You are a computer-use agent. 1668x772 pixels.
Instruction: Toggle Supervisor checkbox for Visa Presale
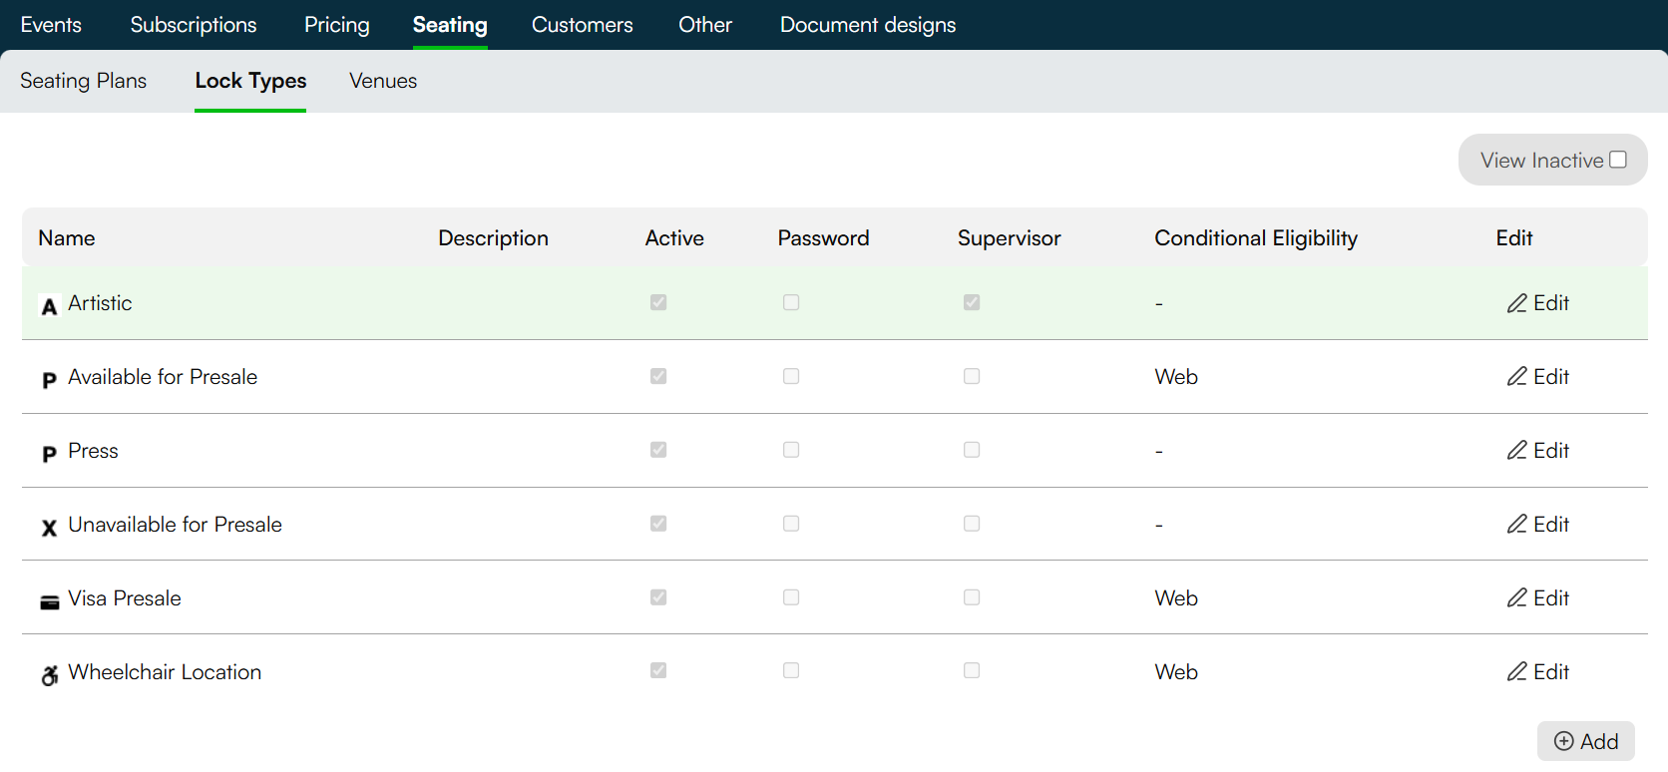(x=972, y=597)
